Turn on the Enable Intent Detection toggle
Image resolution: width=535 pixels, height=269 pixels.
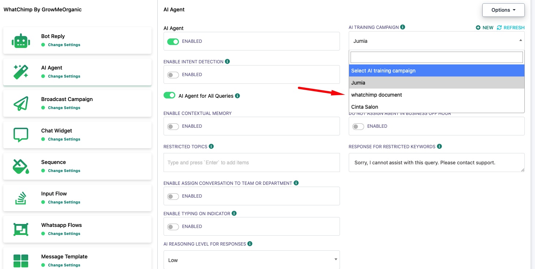click(173, 75)
